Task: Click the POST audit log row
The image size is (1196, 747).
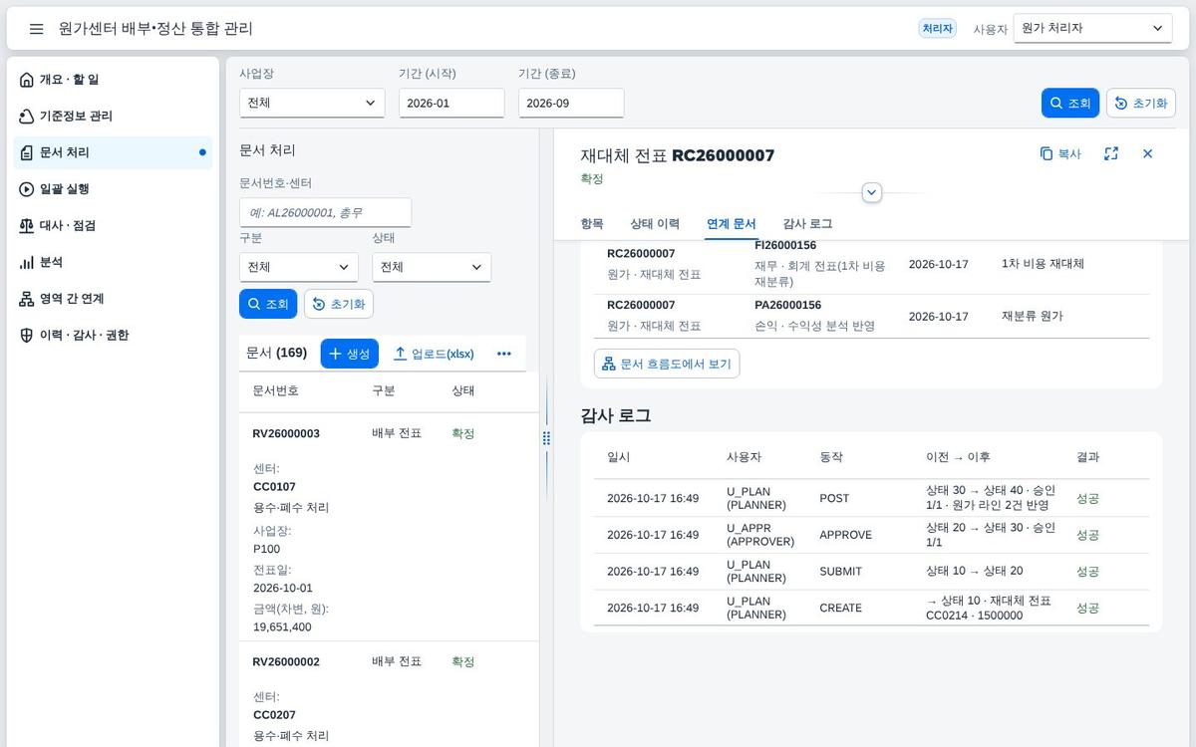Action: click(x=871, y=498)
